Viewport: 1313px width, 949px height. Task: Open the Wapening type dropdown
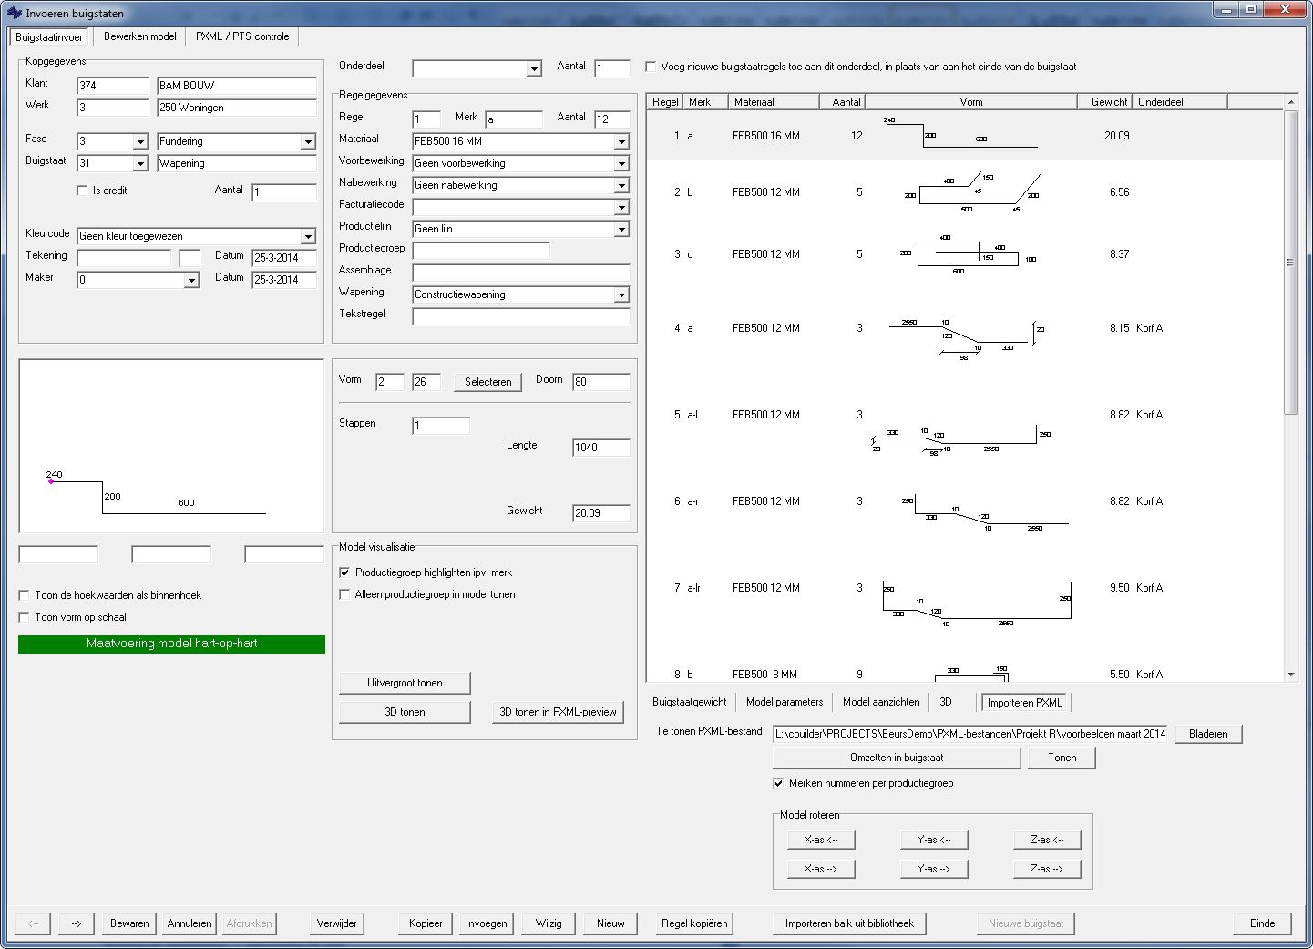coord(621,294)
